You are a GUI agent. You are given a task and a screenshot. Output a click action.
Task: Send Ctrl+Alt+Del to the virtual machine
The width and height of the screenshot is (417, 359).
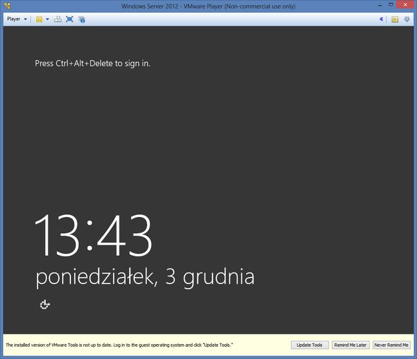[57, 19]
